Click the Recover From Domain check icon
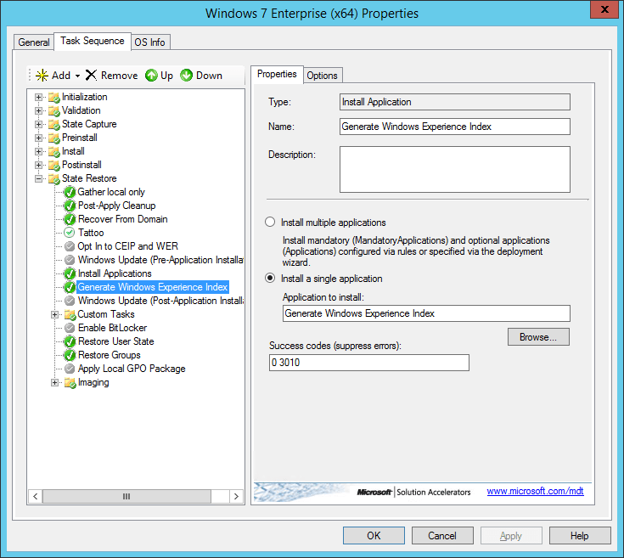This screenshot has width=624, height=558. pos(70,219)
